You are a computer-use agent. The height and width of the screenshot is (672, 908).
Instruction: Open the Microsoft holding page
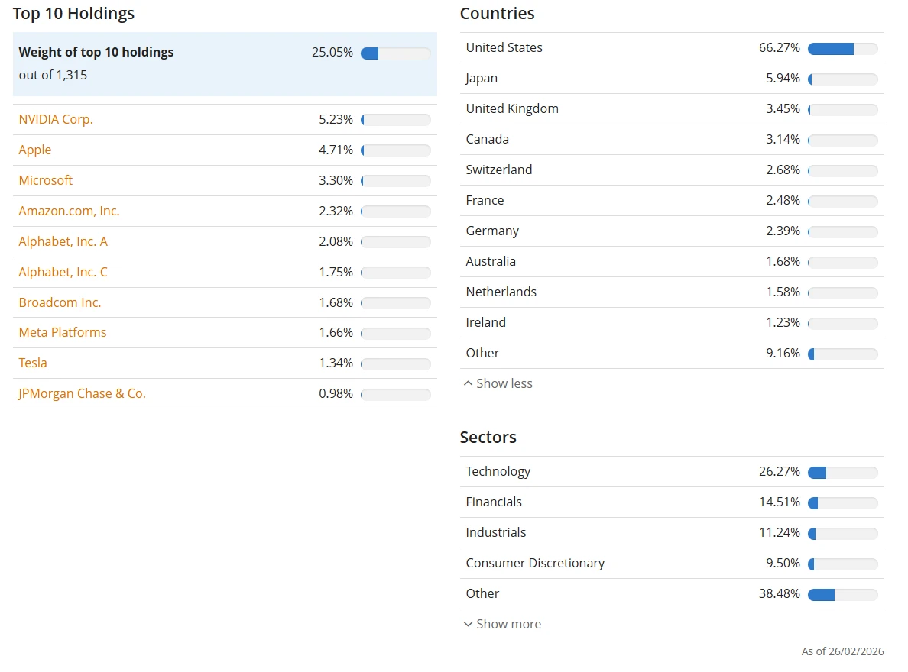(x=46, y=181)
